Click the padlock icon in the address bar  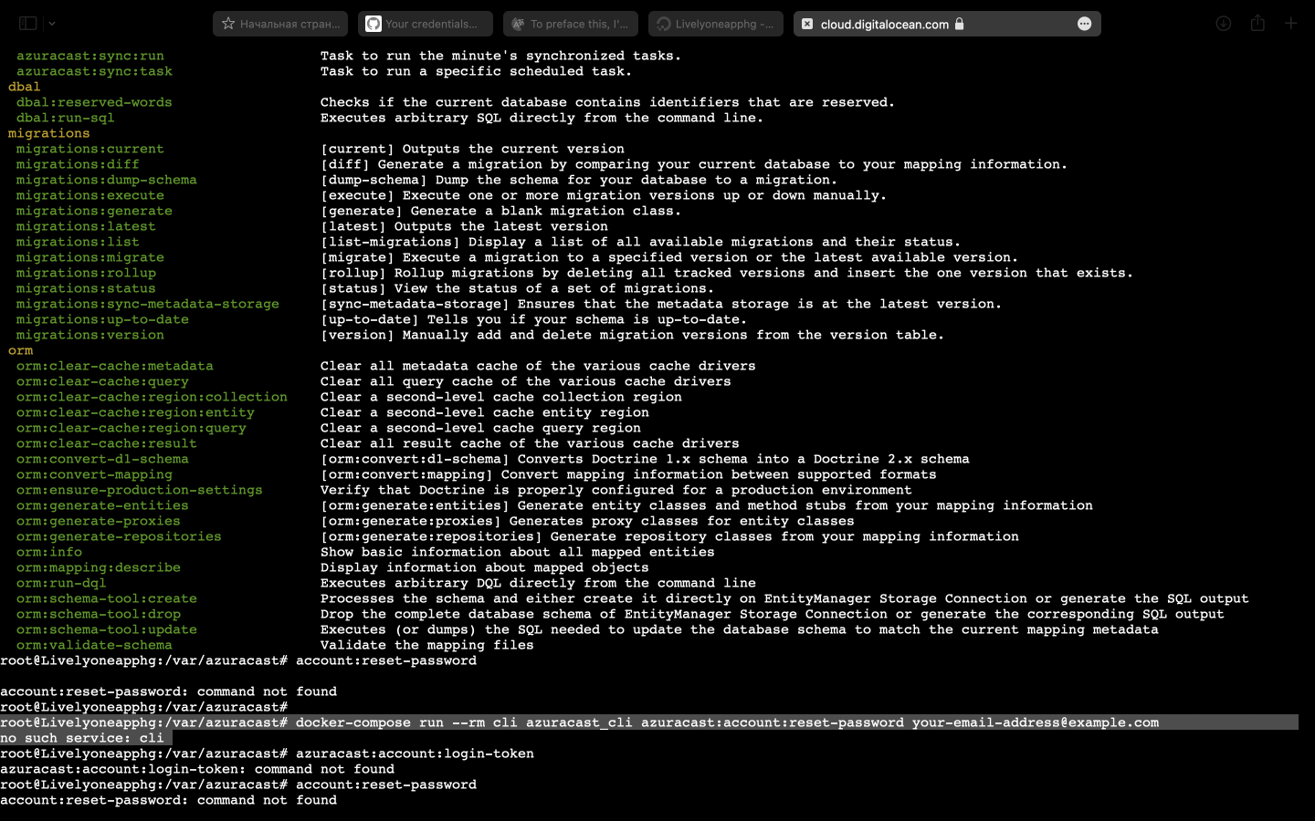pyautogui.click(x=960, y=24)
